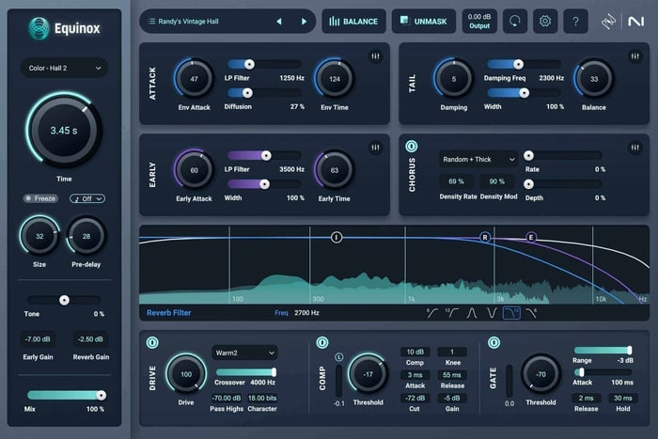Open the help question mark
658x439 pixels.
tap(575, 21)
